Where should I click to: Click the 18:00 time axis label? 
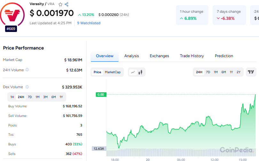click(x=115, y=159)
